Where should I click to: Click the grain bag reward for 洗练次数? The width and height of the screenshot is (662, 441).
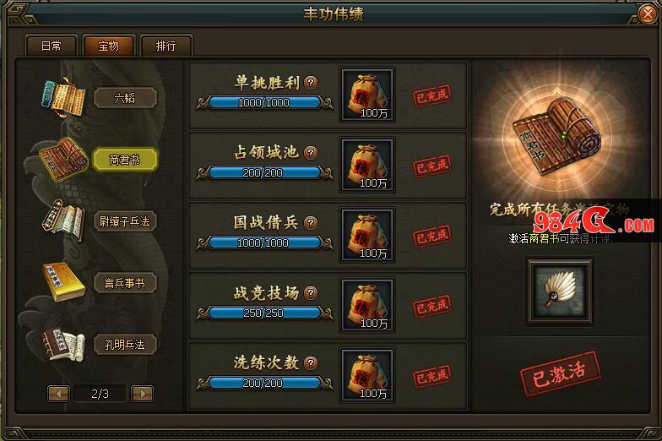(367, 375)
